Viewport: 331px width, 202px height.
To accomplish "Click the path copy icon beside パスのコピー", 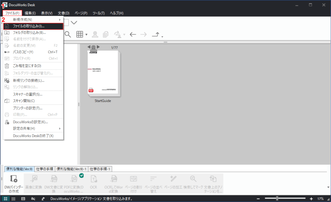I will [x=7, y=52].
